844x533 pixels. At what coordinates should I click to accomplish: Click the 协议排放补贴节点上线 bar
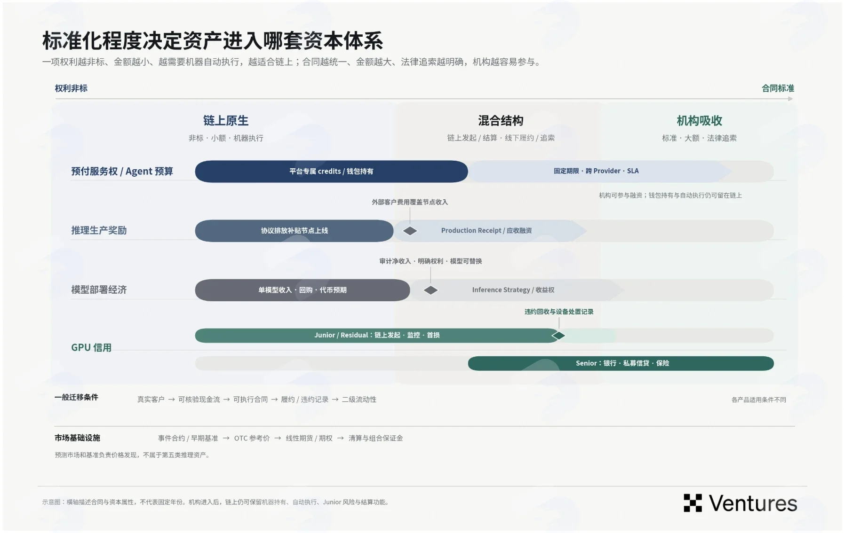tap(294, 231)
